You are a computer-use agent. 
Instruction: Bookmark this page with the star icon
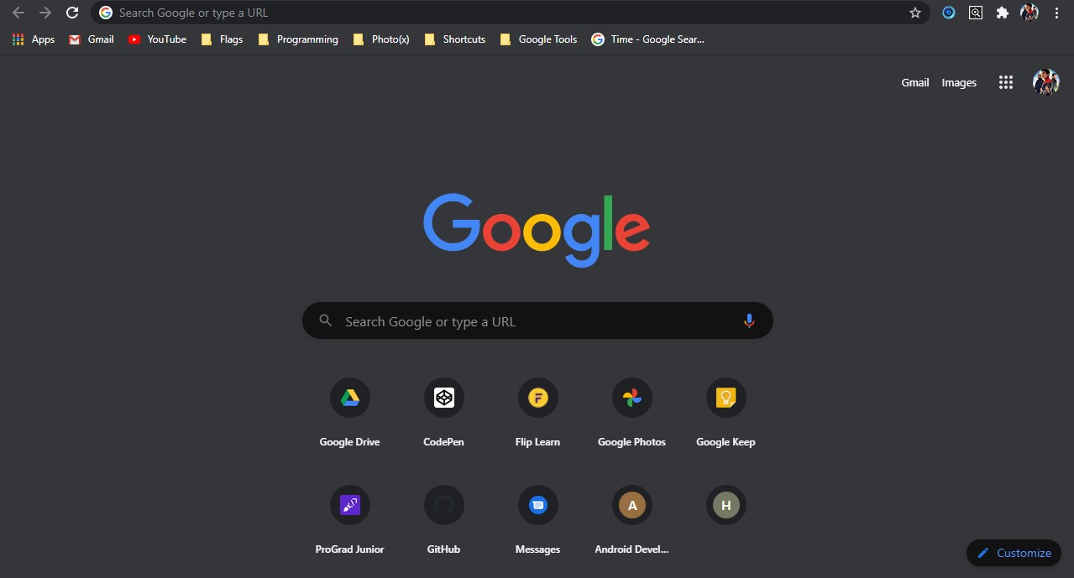915,13
